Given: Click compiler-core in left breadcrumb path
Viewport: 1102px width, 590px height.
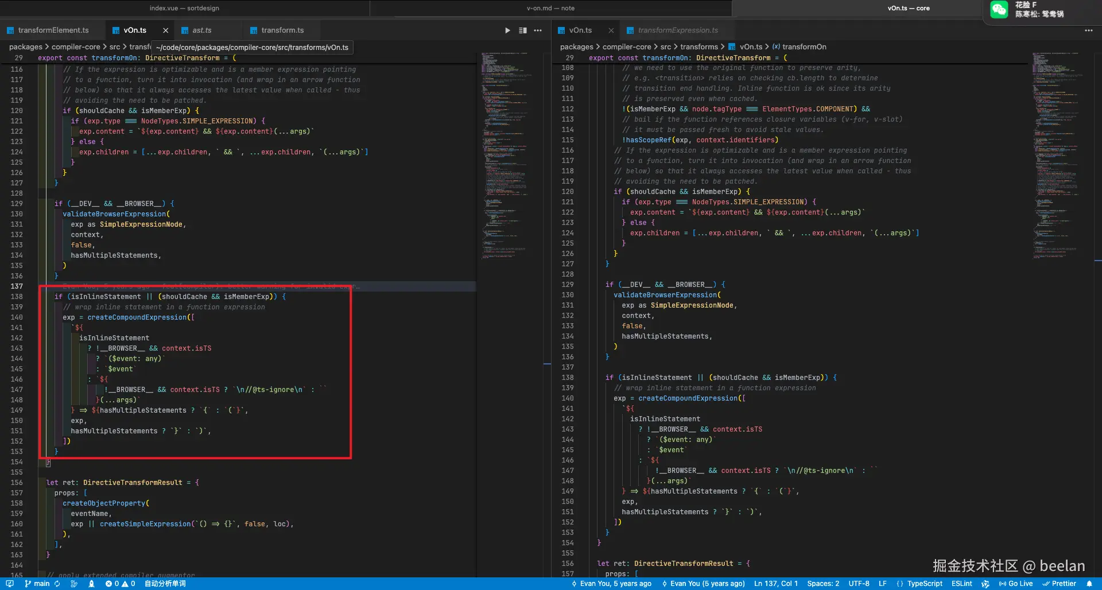Looking at the screenshot, I should point(76,47).
